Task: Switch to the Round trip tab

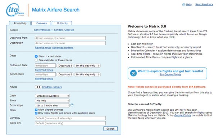Action: (20, 23)
